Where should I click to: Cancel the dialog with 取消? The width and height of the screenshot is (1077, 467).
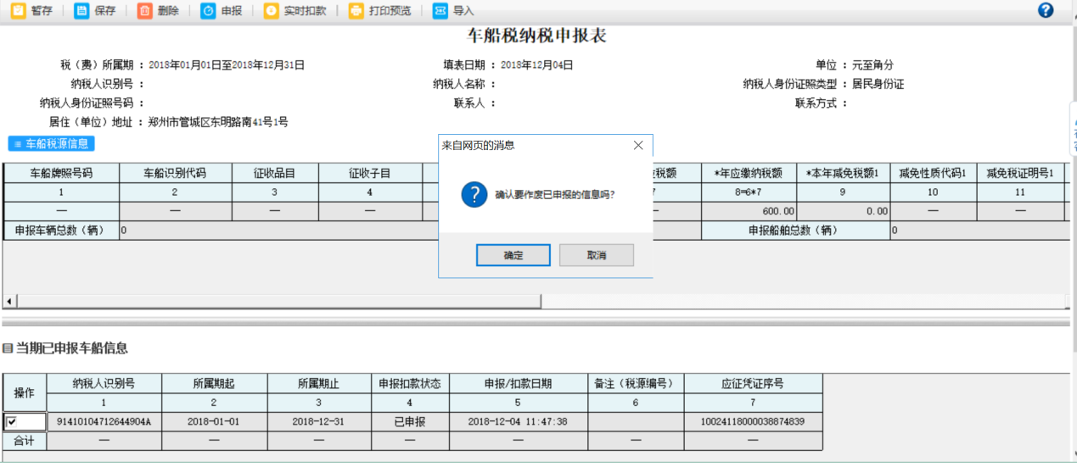pos(596,255)
